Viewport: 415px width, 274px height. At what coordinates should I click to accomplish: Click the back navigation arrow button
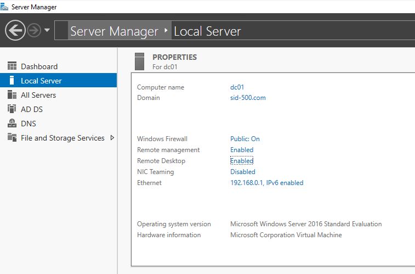coord(15,30)
